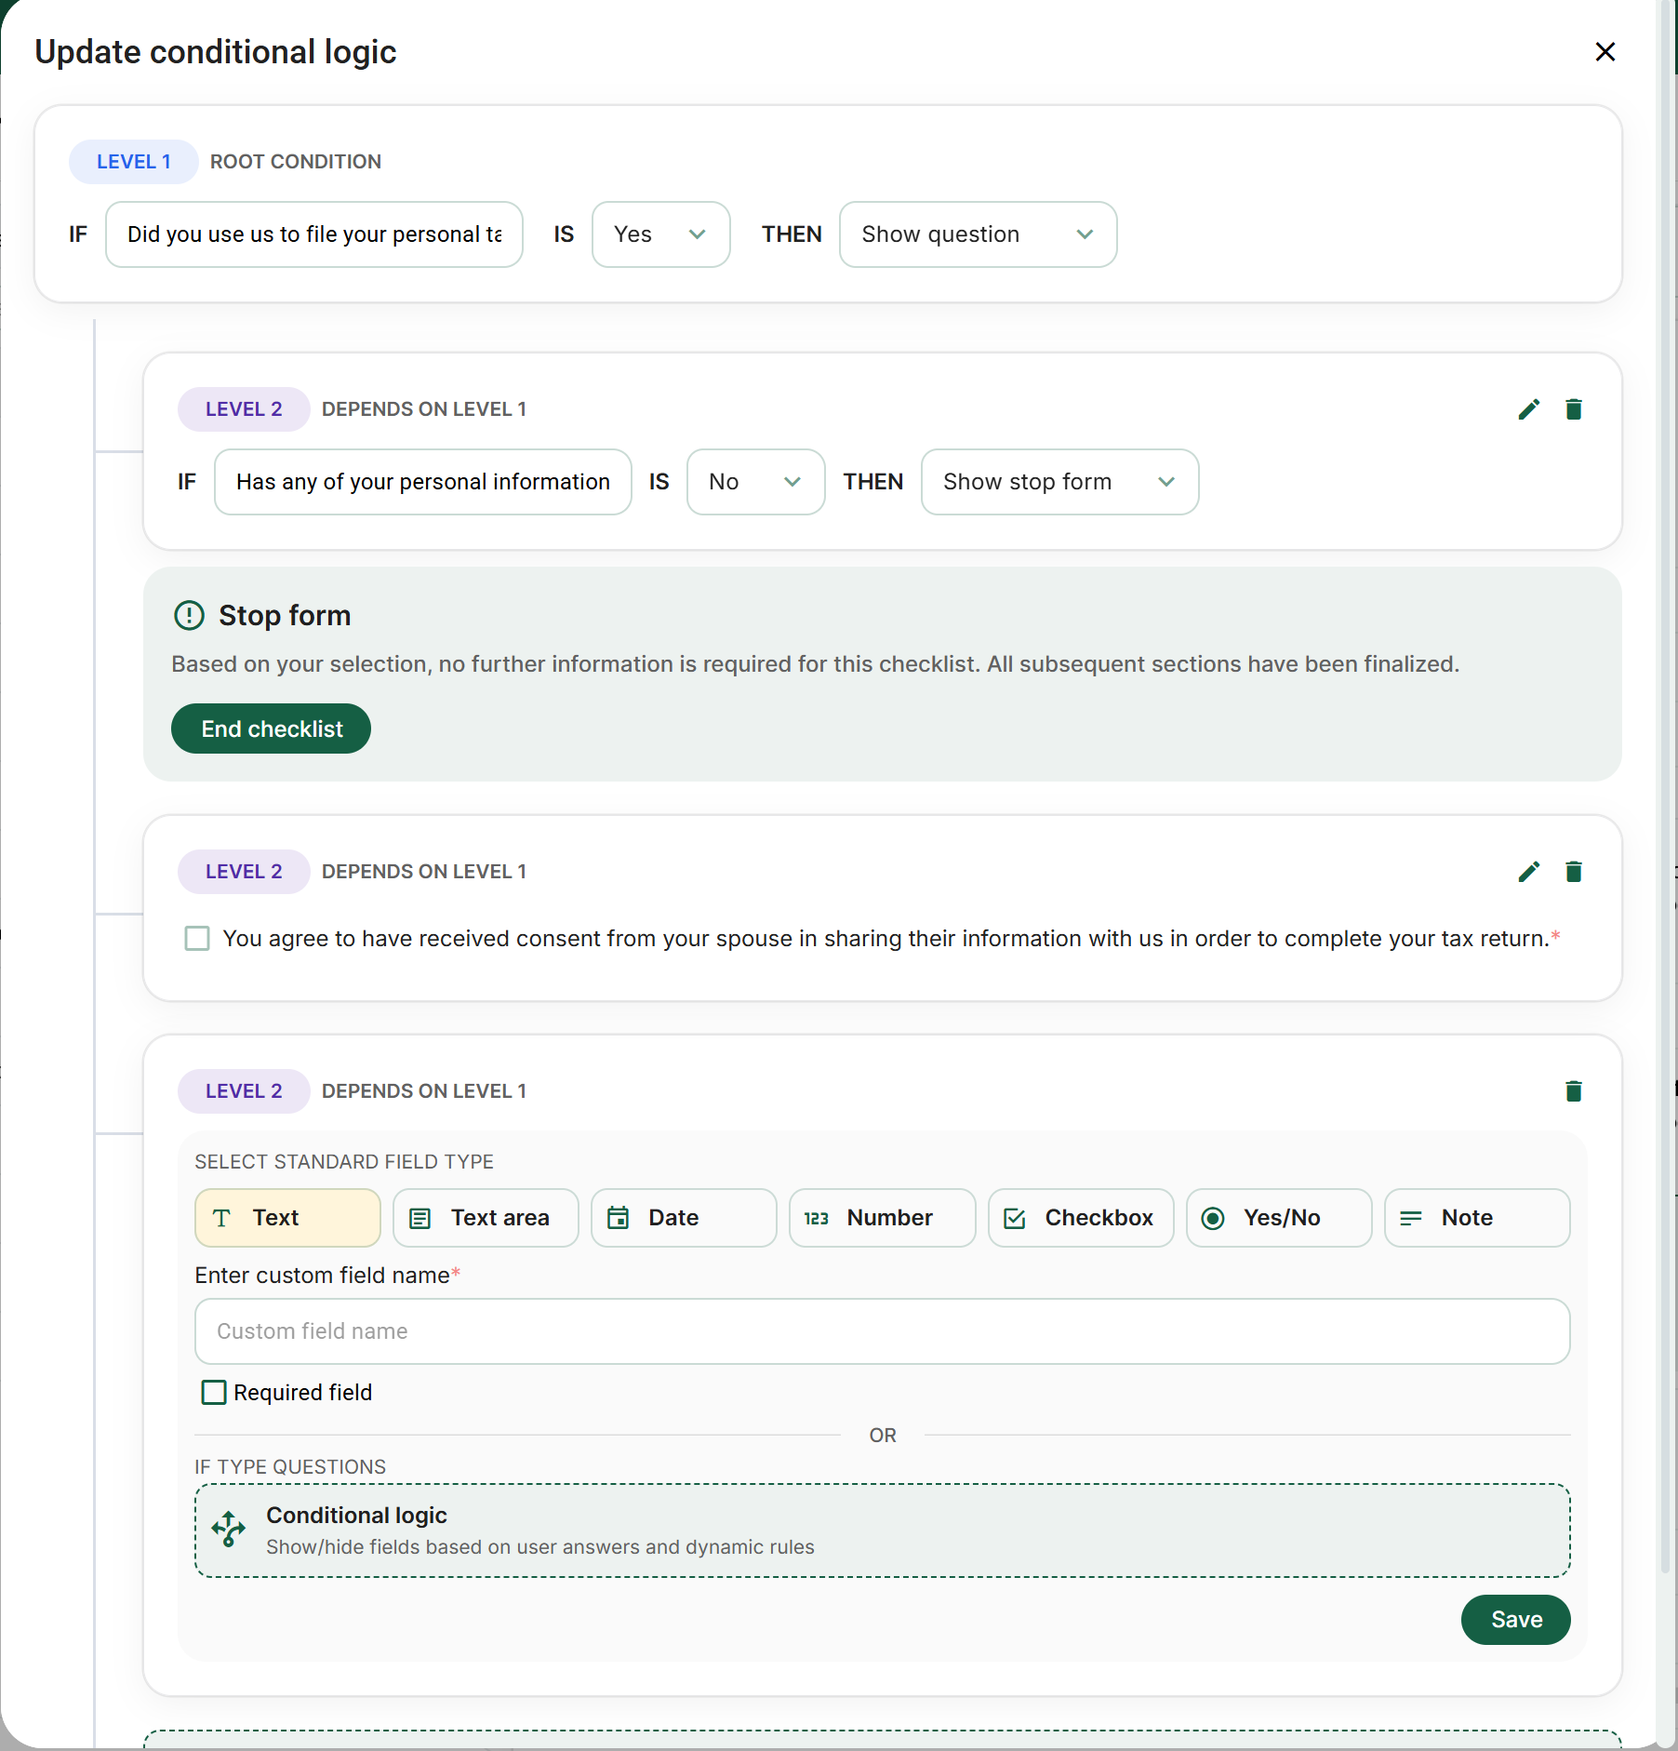Viewport: 1678px width, 1751px height.
Task: Focus the Custom field name input
Action: 881,1331
